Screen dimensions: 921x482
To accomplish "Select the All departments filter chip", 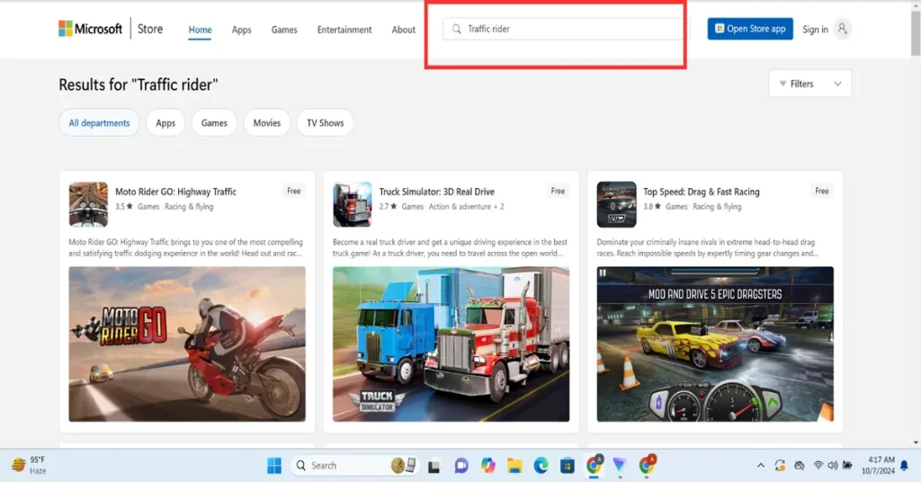I will (99, 123).
